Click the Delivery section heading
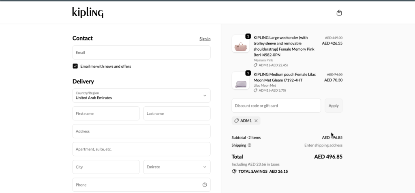The height and width of the screenshot is (193, 415). [83, 81]
